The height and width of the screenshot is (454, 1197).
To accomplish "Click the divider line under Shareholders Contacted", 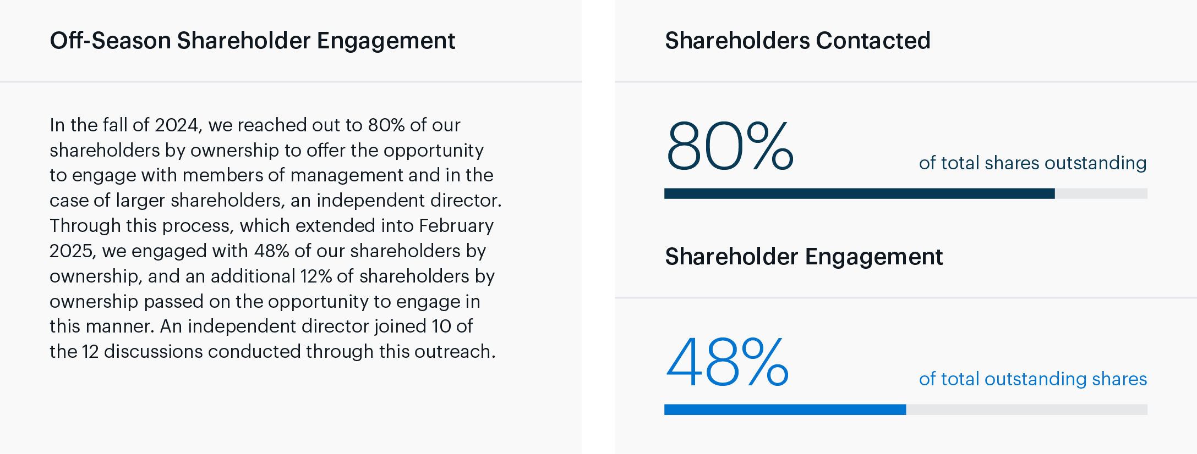I will [905, 82].
